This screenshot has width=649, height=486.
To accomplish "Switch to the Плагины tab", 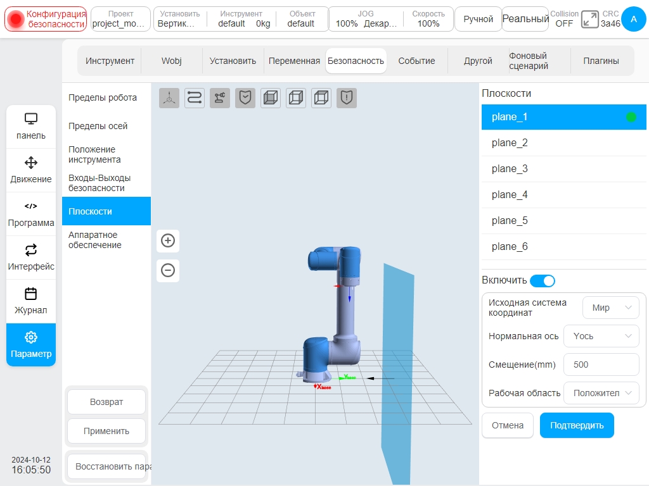I will click(x=601, y=61).
